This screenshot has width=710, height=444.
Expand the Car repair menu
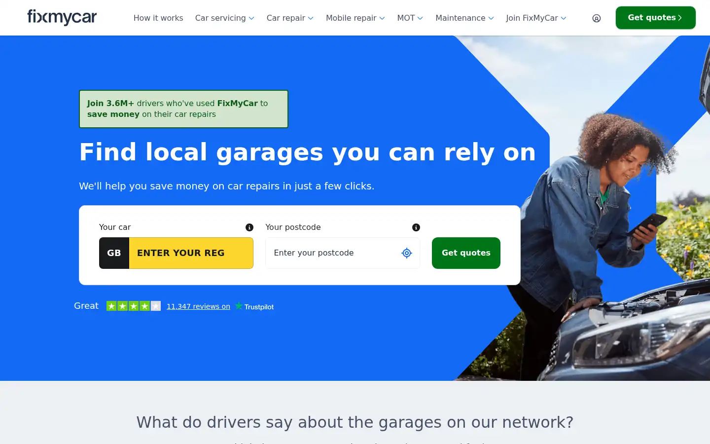coord(290,18)
